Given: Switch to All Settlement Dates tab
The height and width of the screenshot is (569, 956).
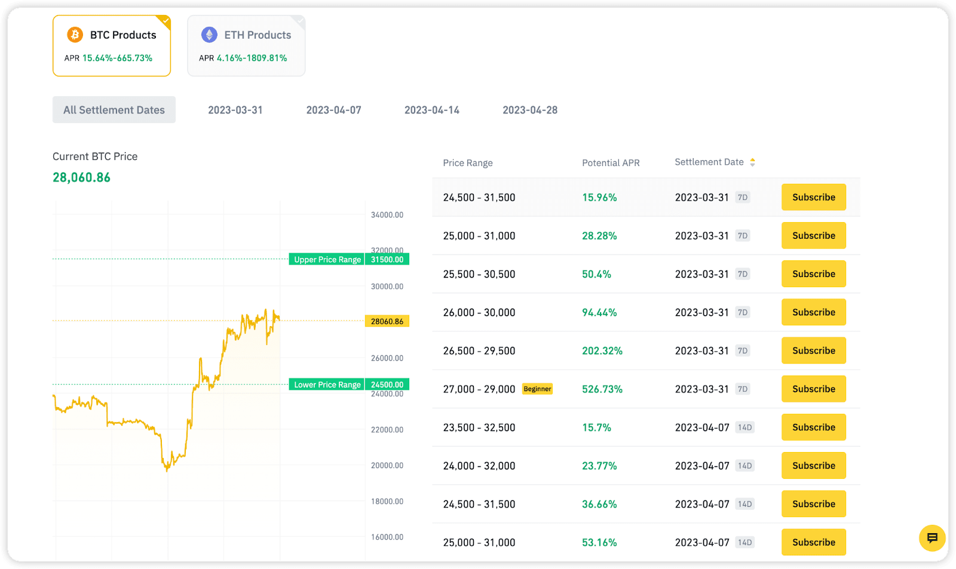Looking at the screenshot, I should (x=114, y=110).
